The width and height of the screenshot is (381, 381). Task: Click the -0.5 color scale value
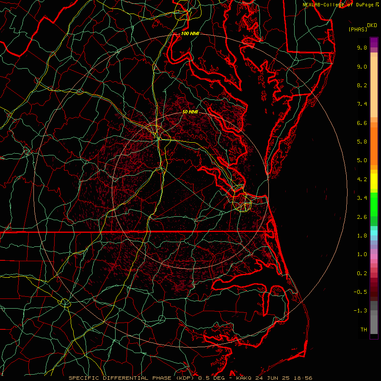(x=360, y=292)
